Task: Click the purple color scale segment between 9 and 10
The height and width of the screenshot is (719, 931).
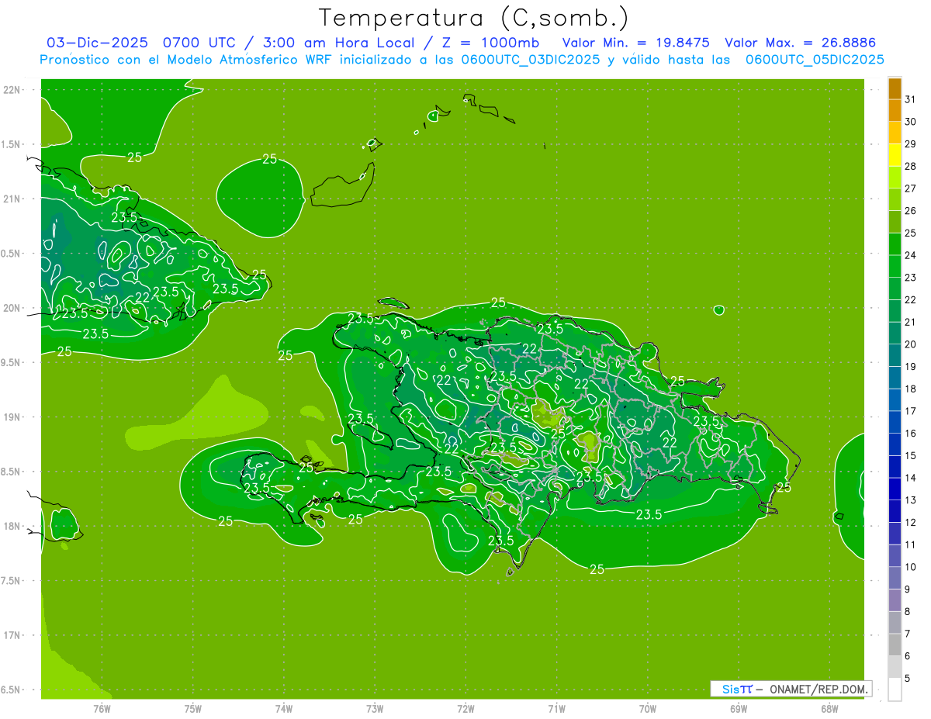Action: (x=895, y=578)
